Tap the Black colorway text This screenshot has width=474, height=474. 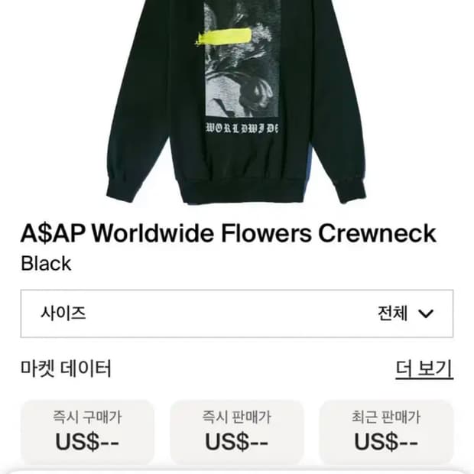coord(46,263)
